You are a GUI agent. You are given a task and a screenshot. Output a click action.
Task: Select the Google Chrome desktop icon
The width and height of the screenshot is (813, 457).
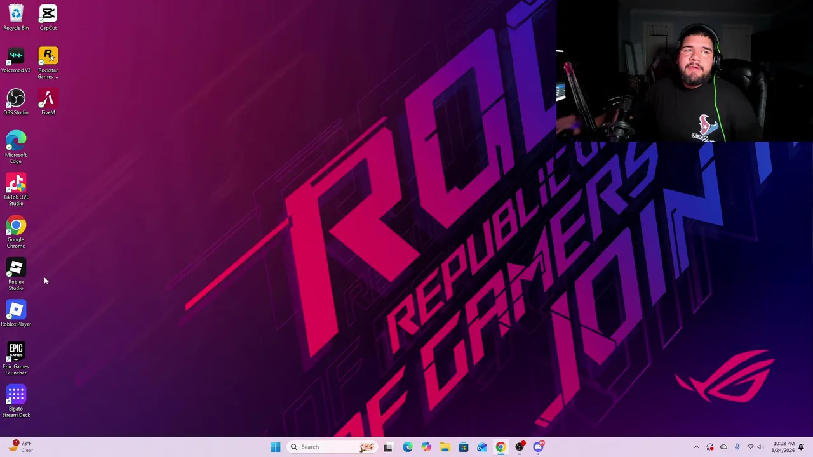click(16, 232)
